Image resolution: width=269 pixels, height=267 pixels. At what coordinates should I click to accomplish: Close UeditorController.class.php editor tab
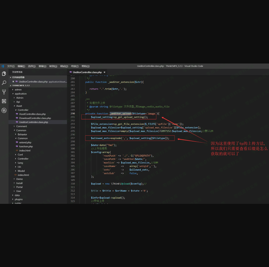coord(104,72)
